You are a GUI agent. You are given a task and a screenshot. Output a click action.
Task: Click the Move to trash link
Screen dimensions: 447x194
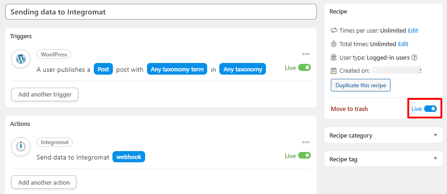click(349, 109)
